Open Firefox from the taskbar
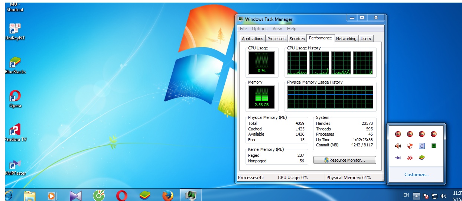The width and height of the screenshot is (462, 201). (x=167, y=195)
